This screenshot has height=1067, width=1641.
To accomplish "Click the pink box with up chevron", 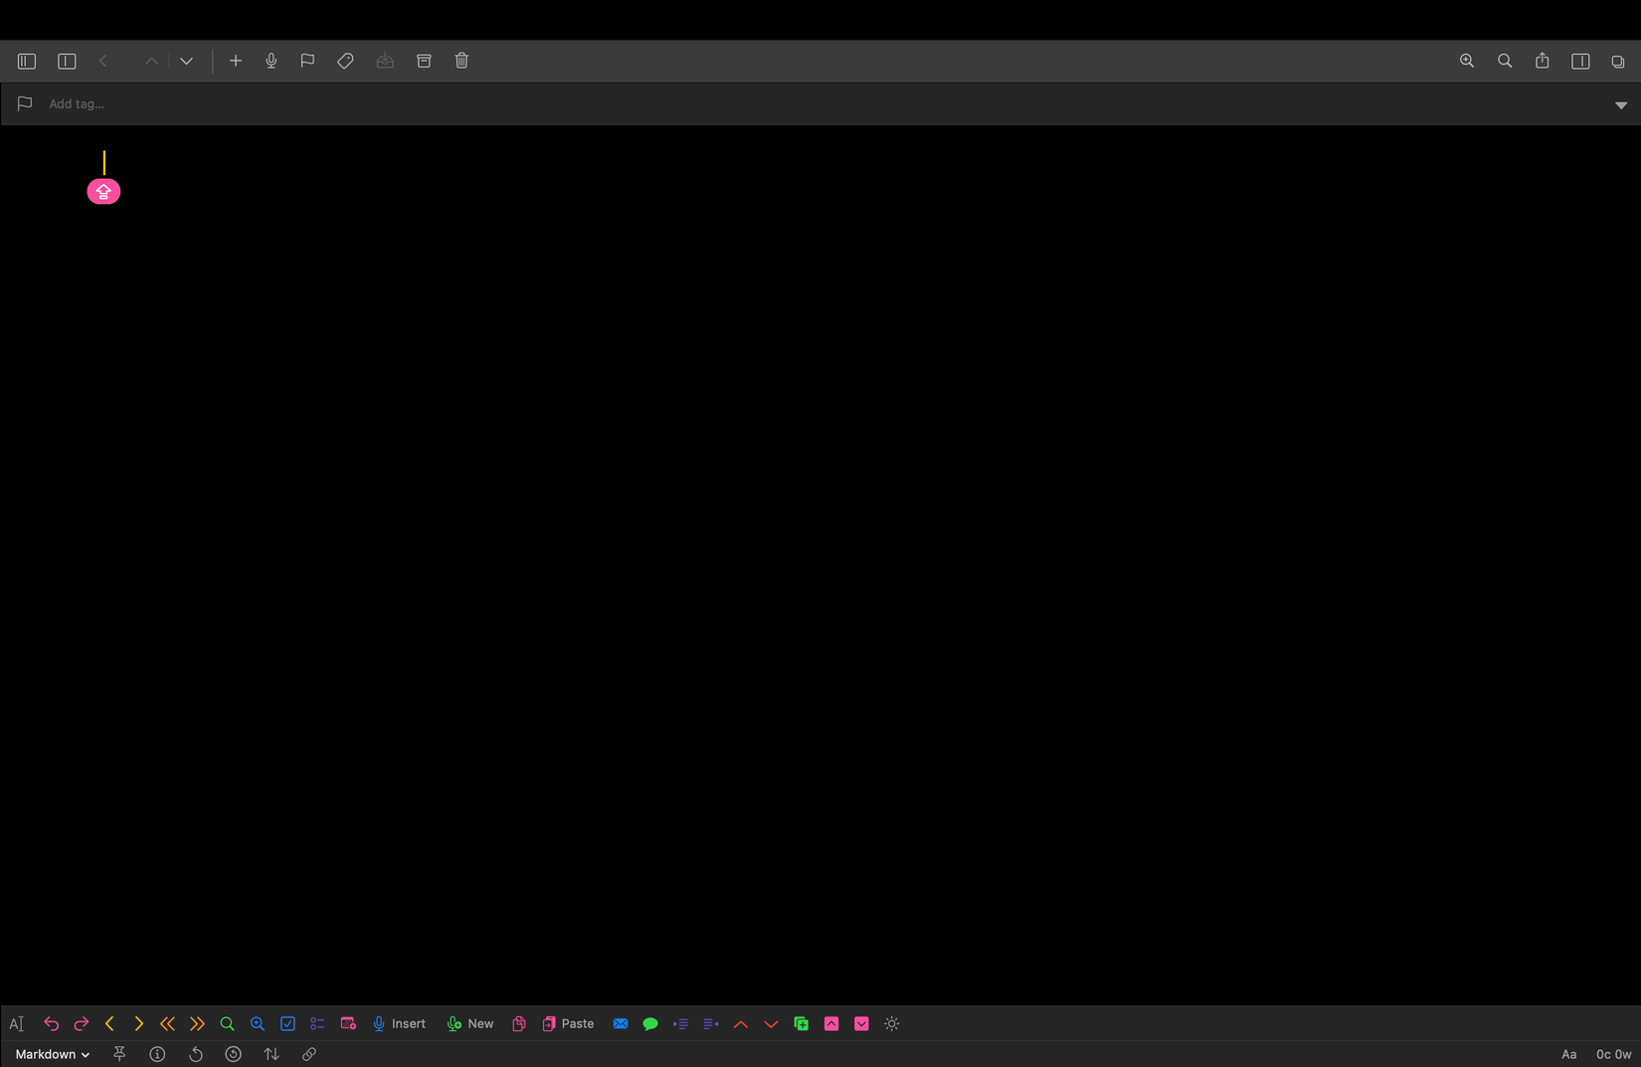I will coord(831,1023).
